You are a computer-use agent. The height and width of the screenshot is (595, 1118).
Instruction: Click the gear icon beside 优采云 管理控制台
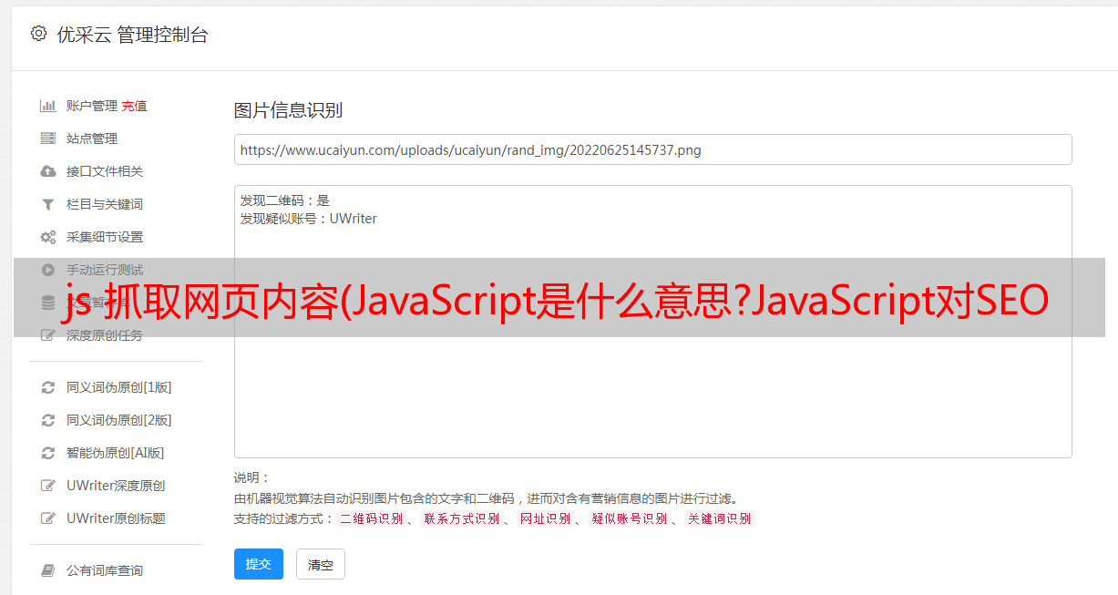pyautogui.click(x=38, y=34)
